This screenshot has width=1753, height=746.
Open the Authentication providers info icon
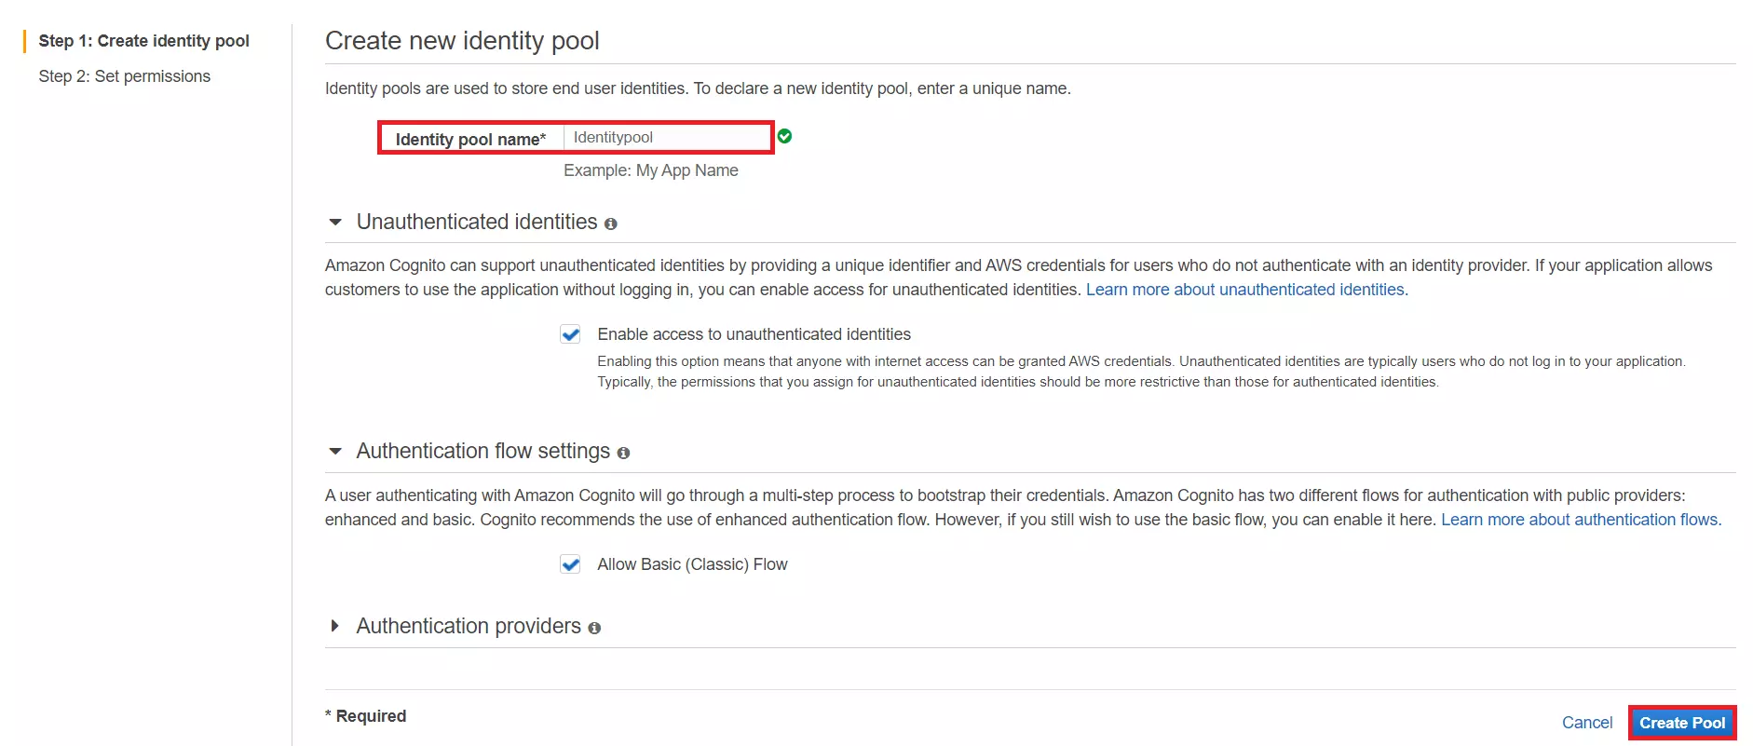594,628
